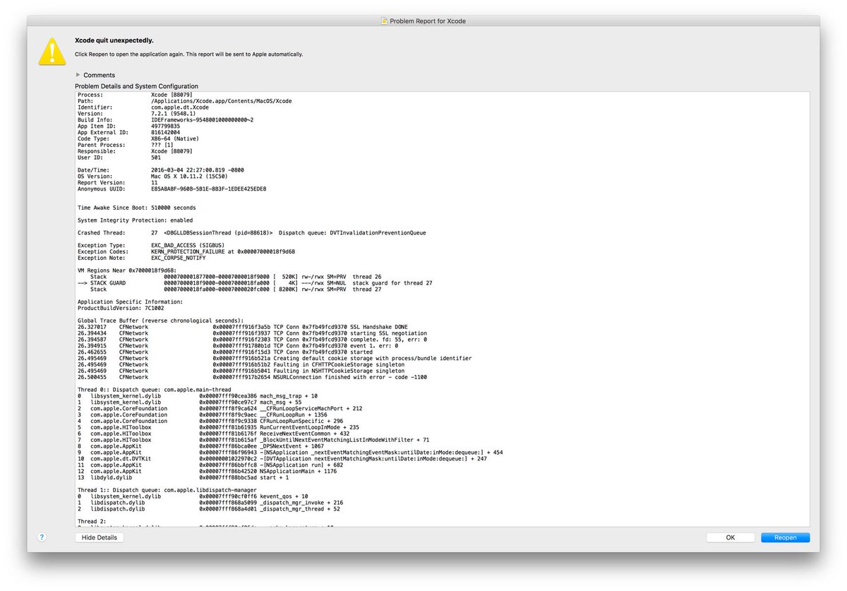Click the OK button

coord(731,537)
